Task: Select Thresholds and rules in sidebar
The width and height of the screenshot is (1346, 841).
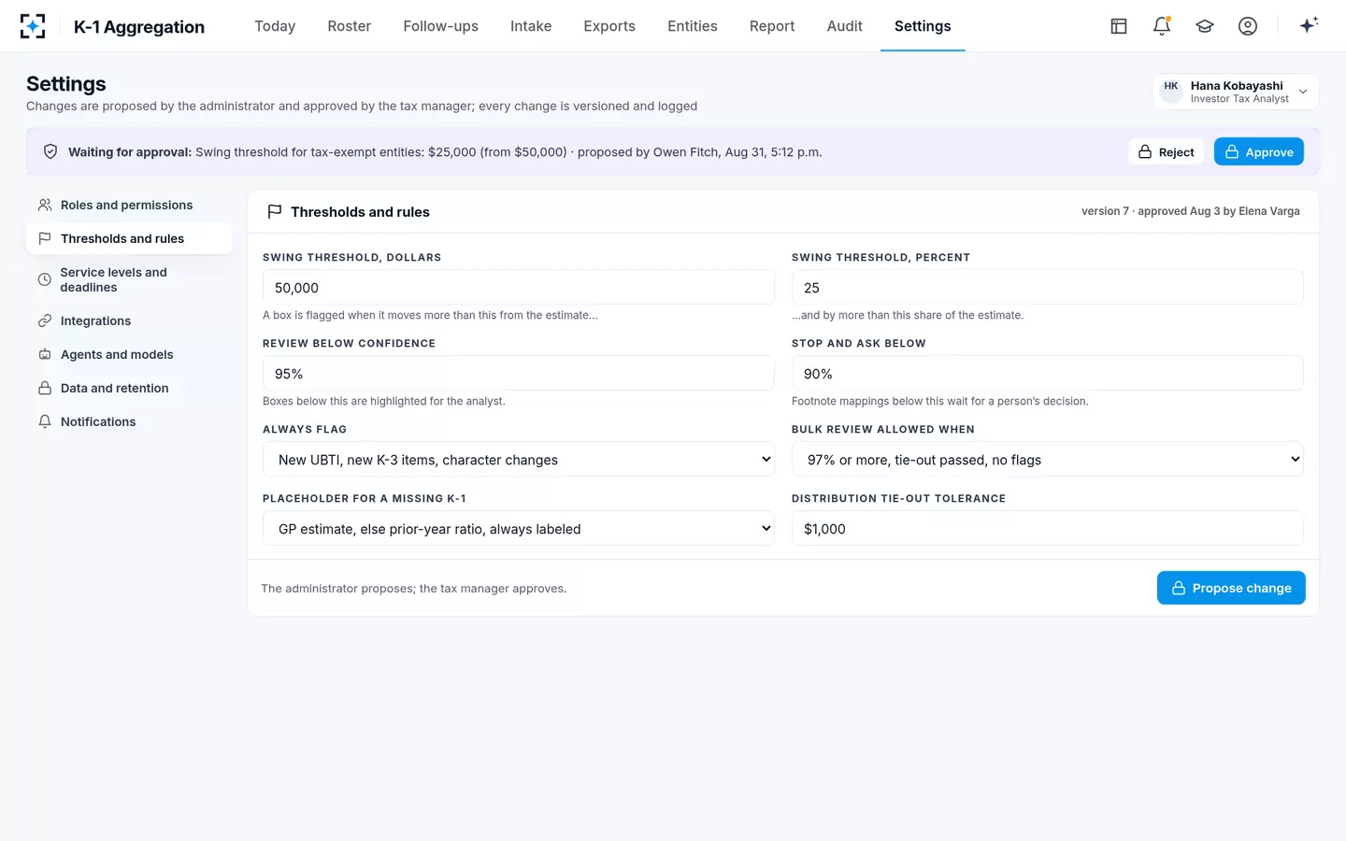Action: coord(129,238)
